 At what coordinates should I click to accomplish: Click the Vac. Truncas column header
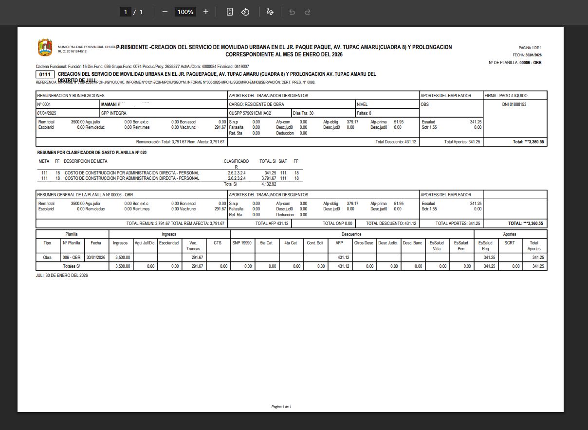[x=194, y=245]
